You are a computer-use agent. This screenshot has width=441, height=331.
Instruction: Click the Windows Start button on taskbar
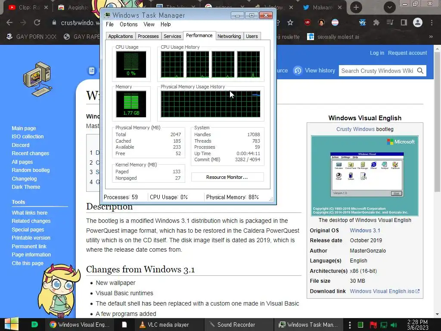coord(12,325)
